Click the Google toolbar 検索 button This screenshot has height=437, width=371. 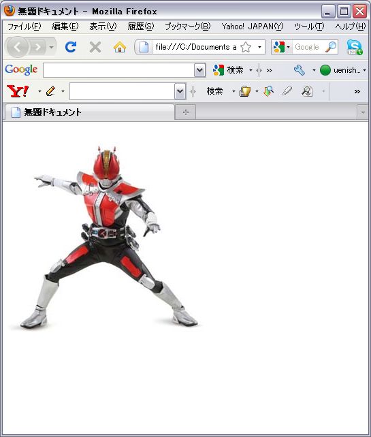tap(228, 70)
